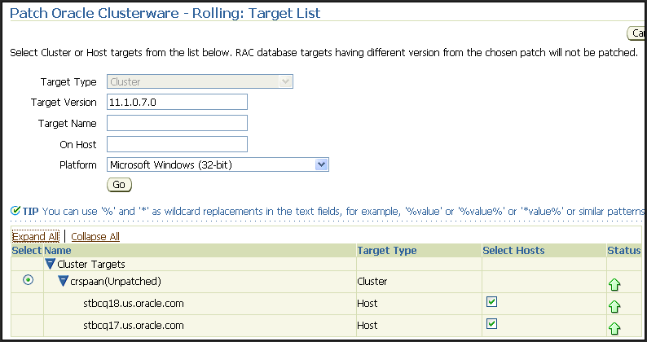Click the Go search button
The image size is (647, 342).
point(119,184)
